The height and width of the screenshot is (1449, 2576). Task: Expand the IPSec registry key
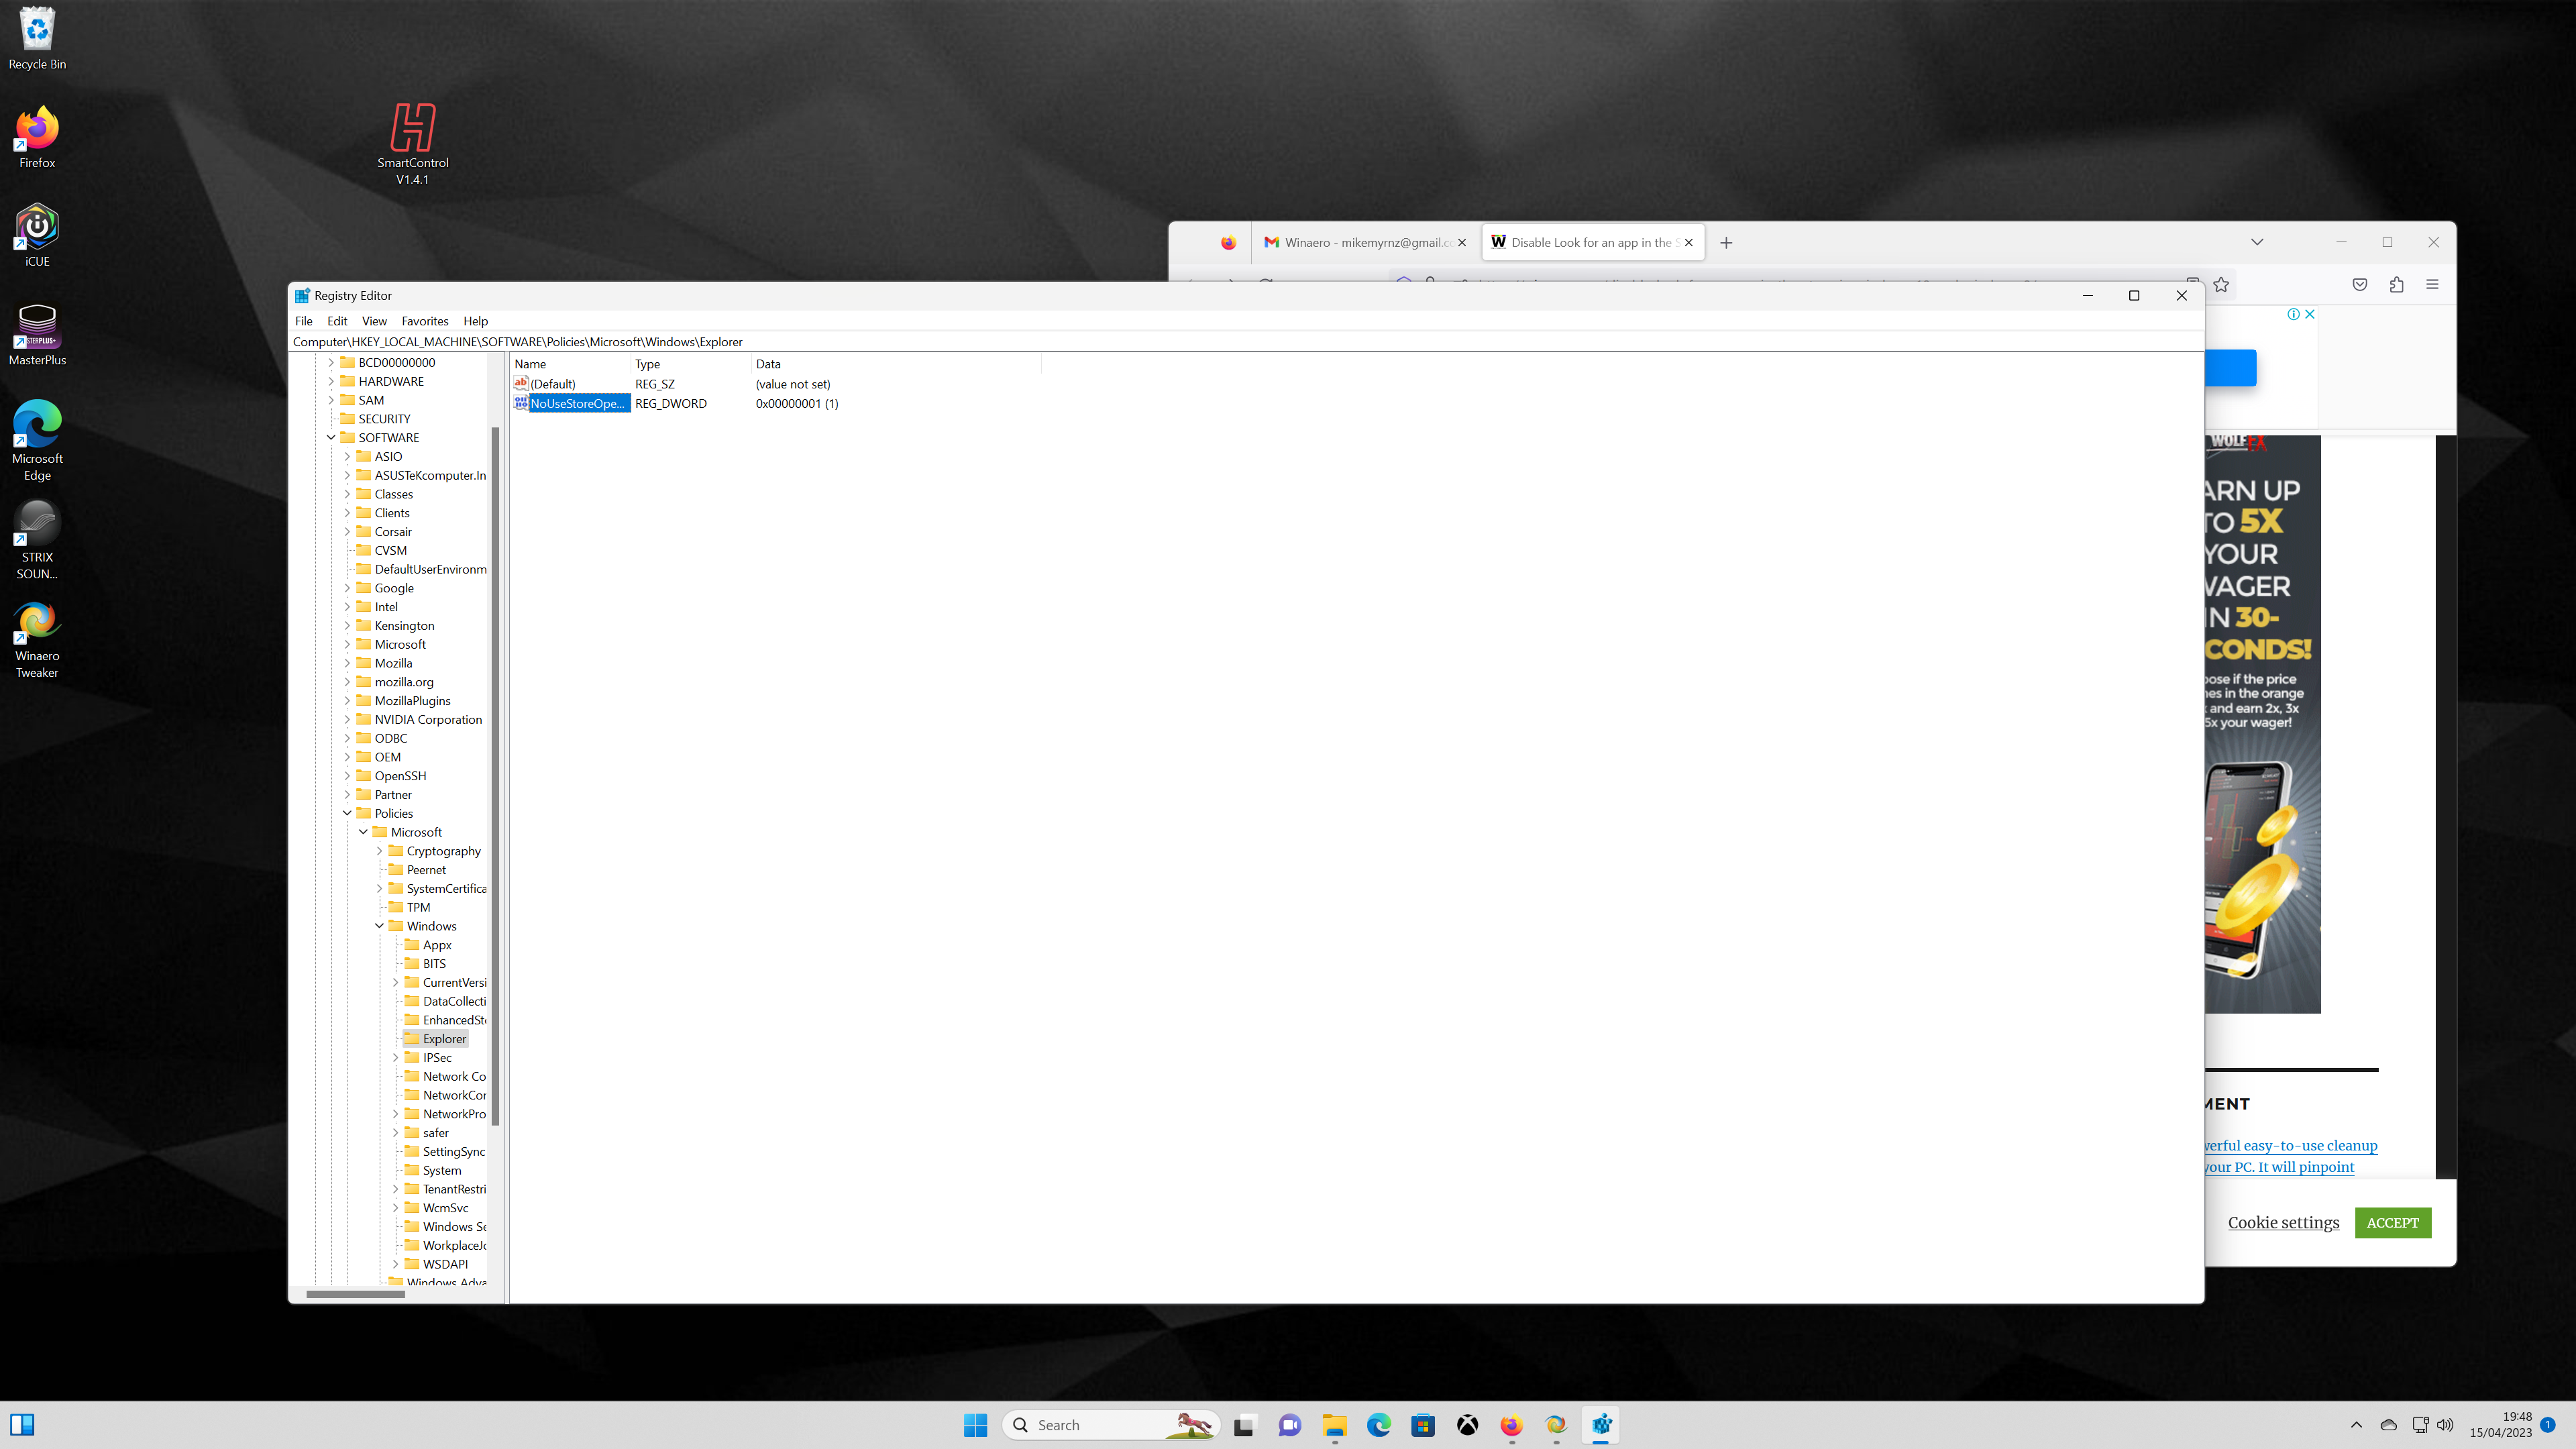tap(395, 1057)
